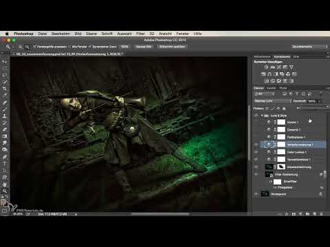Add a Brightness/Contrast adjustment from Korrekturen
The image size is (330, 247).
[x=266, y=67]
